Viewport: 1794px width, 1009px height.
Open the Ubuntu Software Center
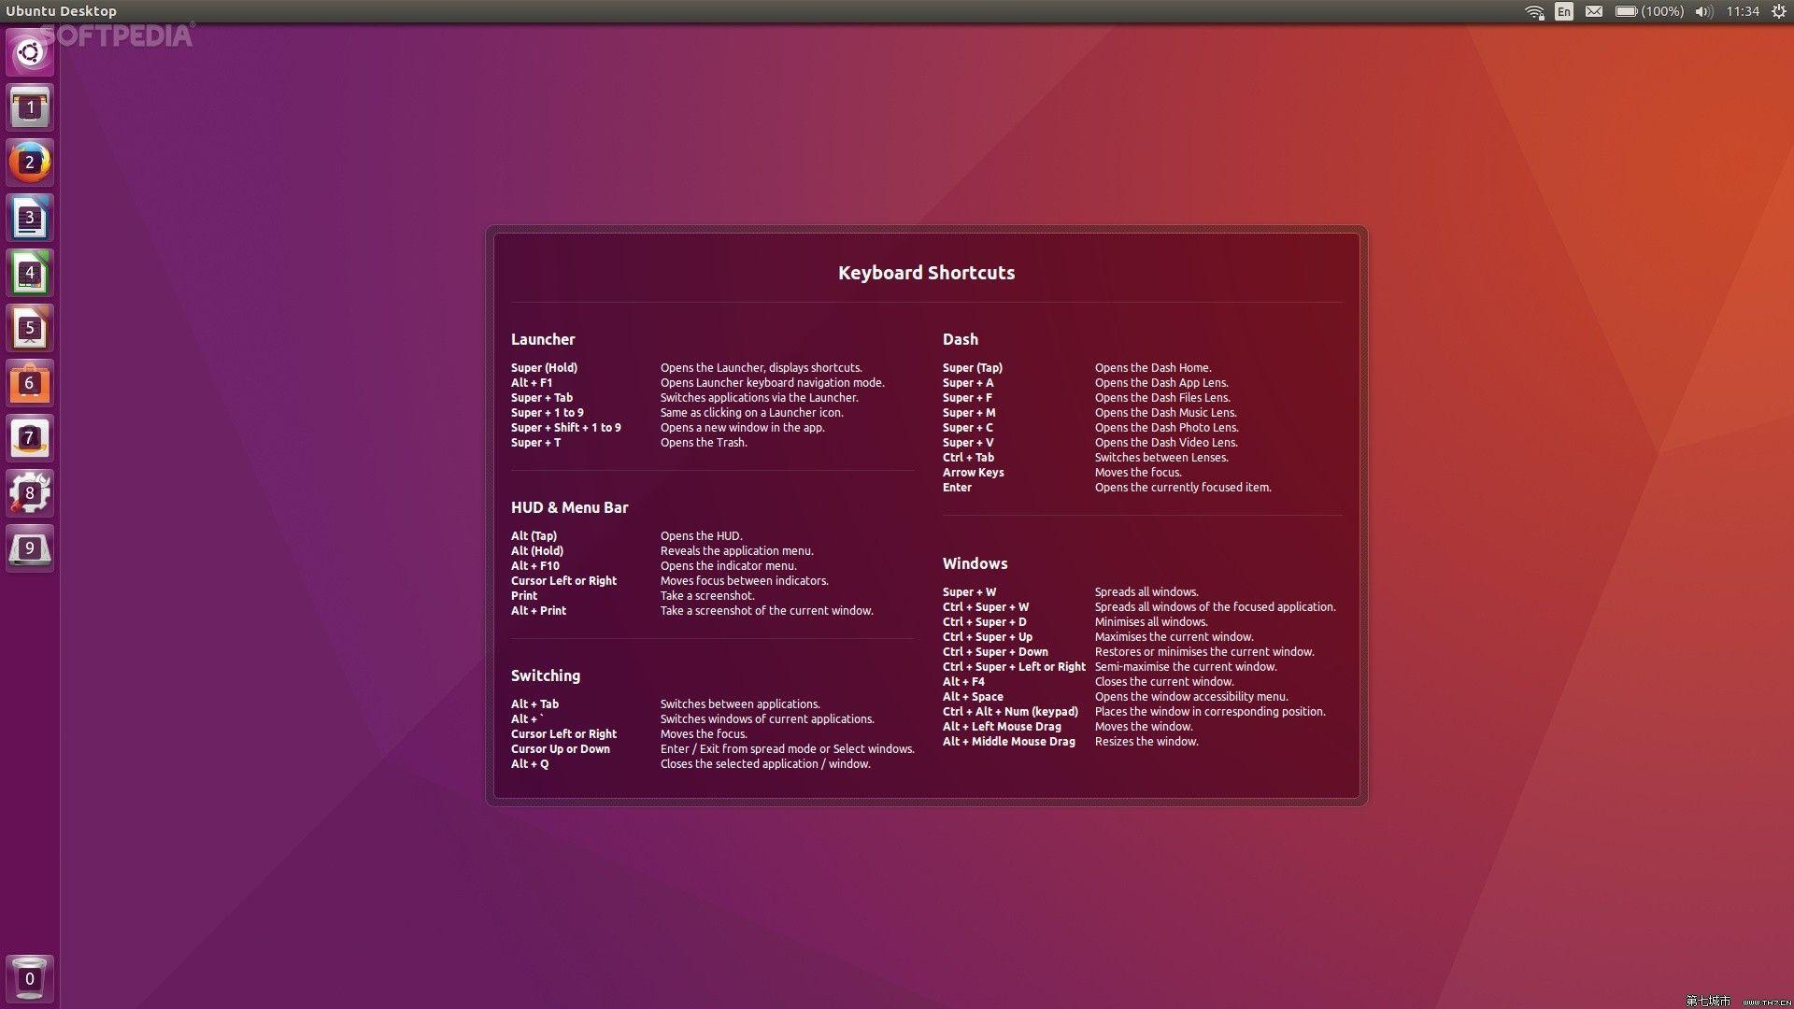(30, 383)
